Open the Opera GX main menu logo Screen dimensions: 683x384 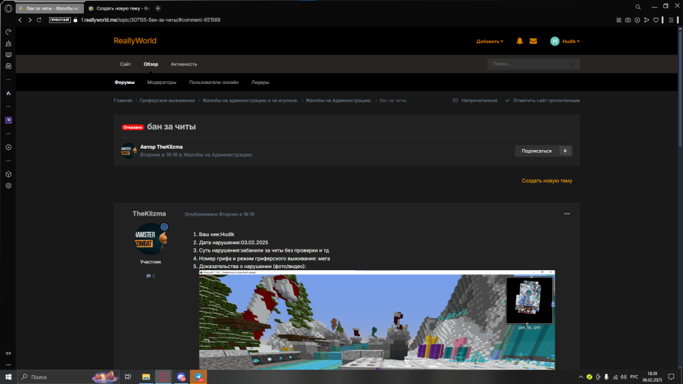(8, 8)
